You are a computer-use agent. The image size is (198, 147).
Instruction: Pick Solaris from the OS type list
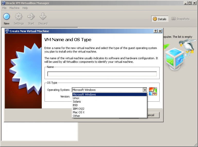(77, 102)
